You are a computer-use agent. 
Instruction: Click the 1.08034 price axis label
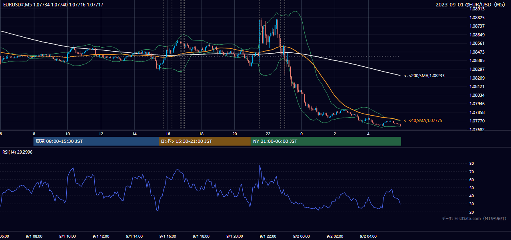[x=477, y=95]
